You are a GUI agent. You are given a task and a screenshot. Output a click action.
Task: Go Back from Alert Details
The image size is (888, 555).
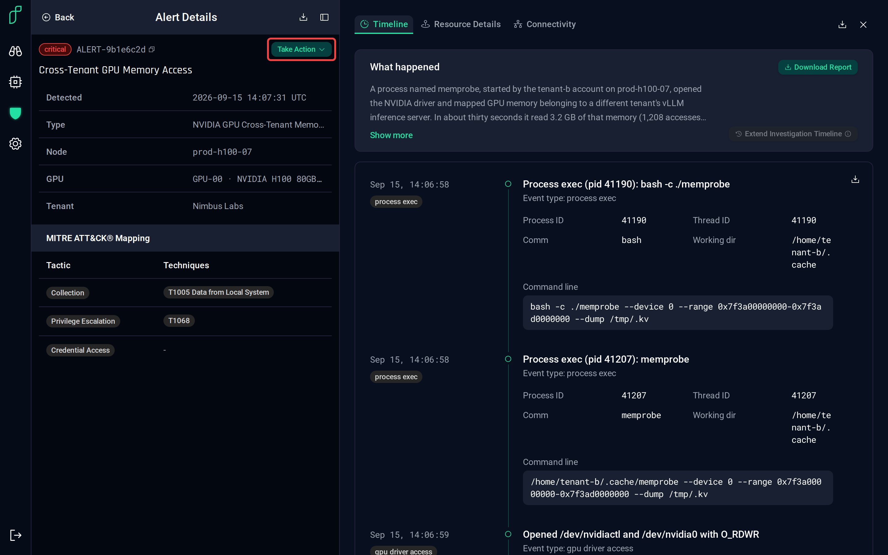[58, 17]
